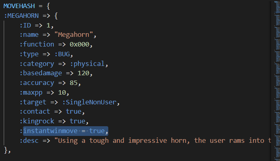
Task: Click the "Megahorn" name string
Action: coord(74,34)
